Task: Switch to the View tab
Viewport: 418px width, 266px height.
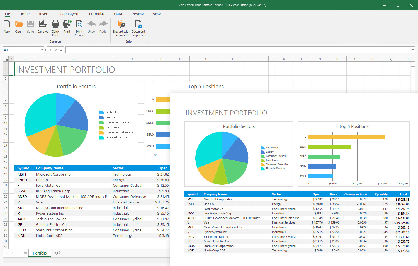Action: click(157, 14)
